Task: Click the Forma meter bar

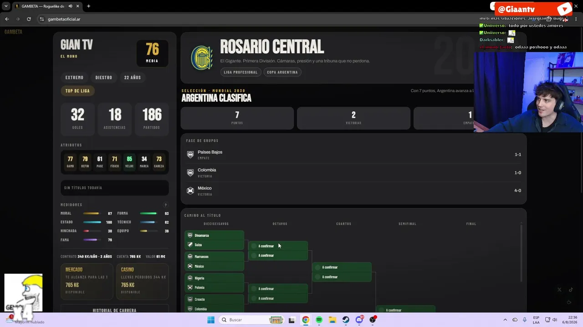Action: coord(149,213)
